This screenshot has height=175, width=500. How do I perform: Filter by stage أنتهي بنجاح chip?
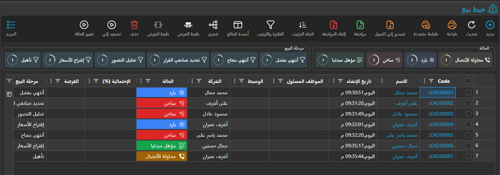coord(234,60)
